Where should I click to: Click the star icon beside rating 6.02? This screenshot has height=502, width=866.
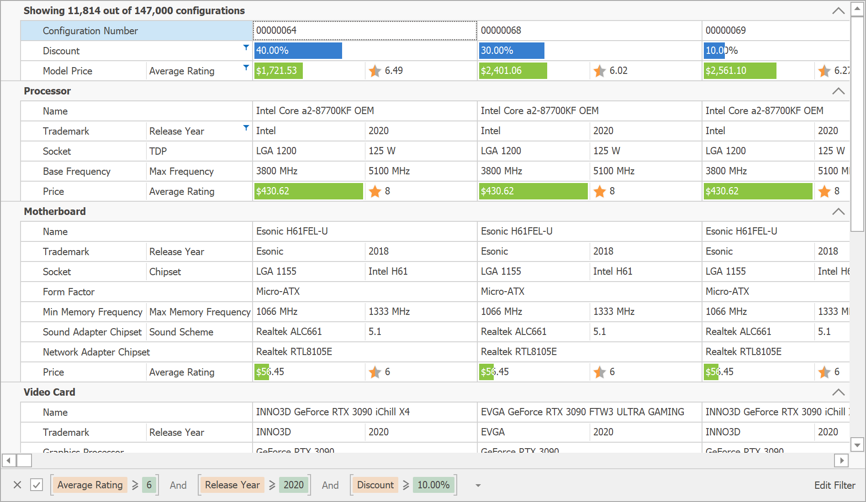click(600, 71)
